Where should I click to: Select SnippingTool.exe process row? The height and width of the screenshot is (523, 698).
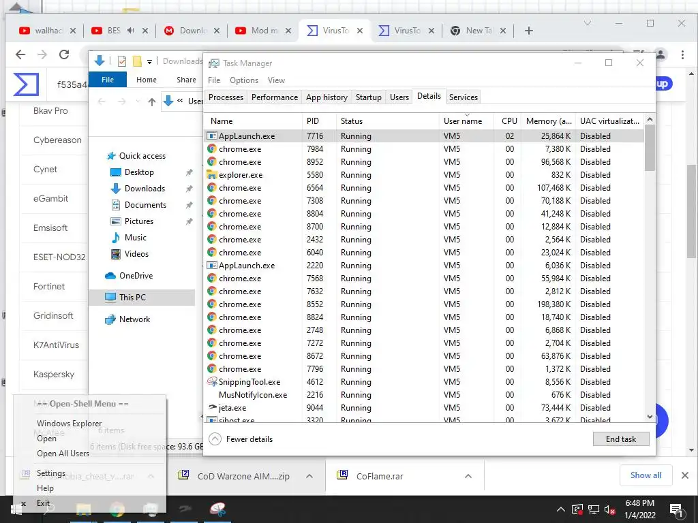click(x=424, y=381)
